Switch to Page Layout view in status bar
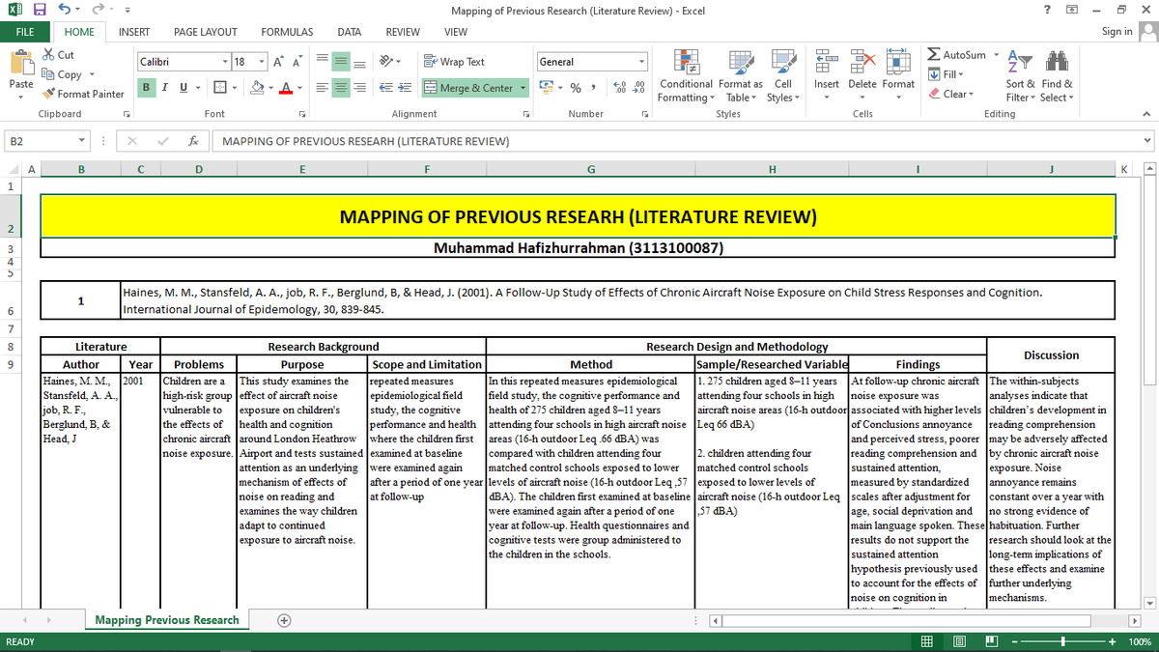This screenshot has height=652, width=1159. click(960, 641)
